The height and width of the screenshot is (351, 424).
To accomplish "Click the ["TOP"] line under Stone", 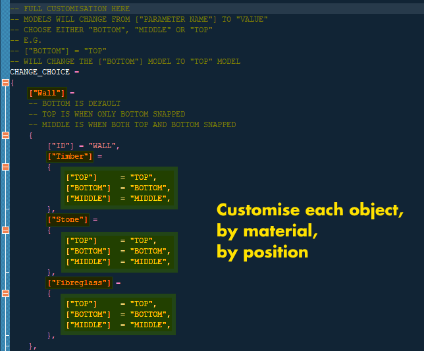I will [111, 240].
